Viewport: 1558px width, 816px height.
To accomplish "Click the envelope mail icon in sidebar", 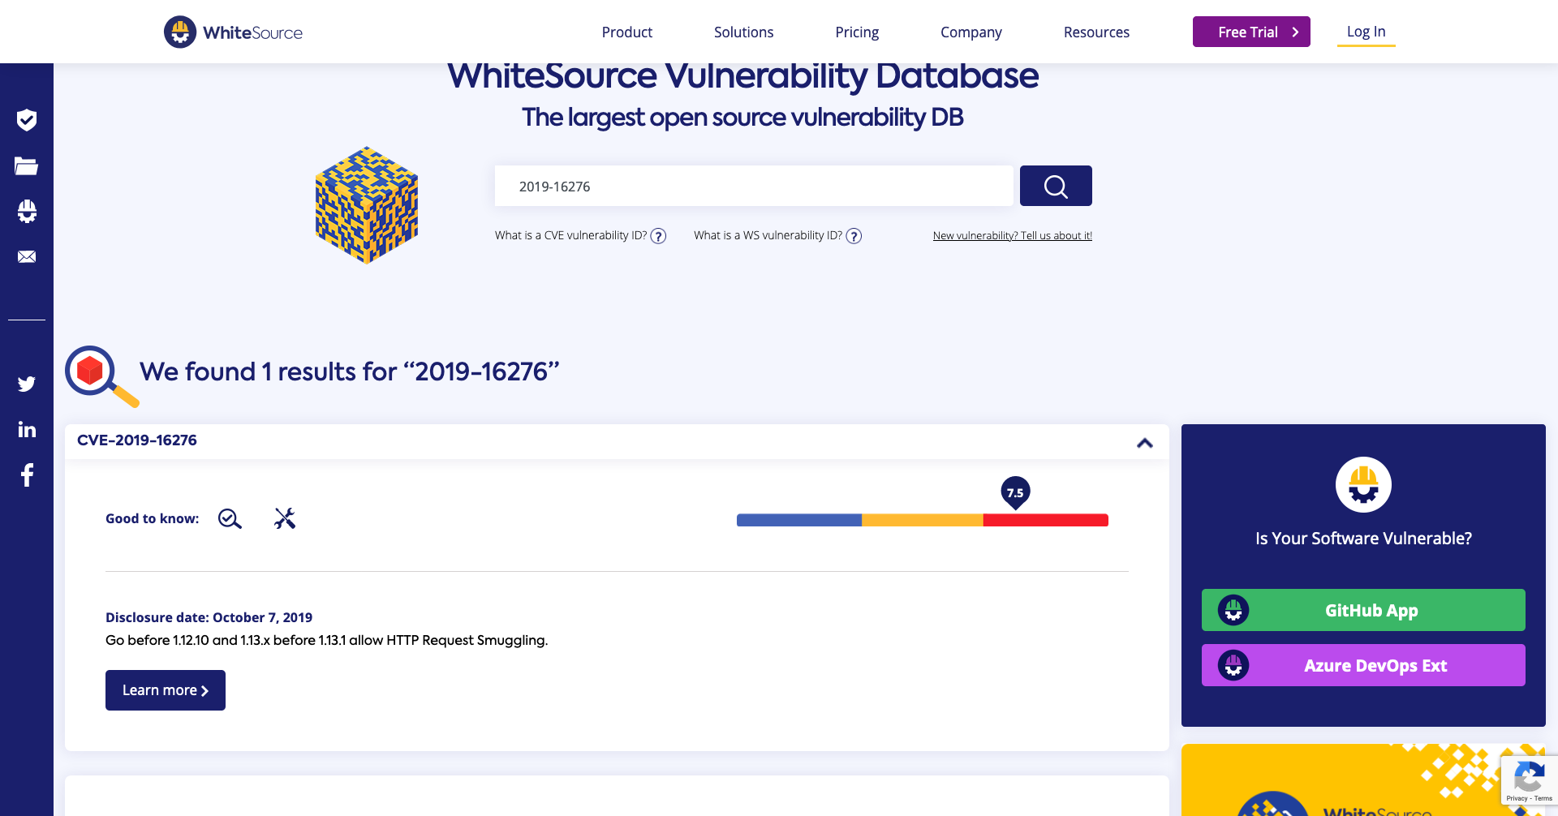I will (27, 256).
